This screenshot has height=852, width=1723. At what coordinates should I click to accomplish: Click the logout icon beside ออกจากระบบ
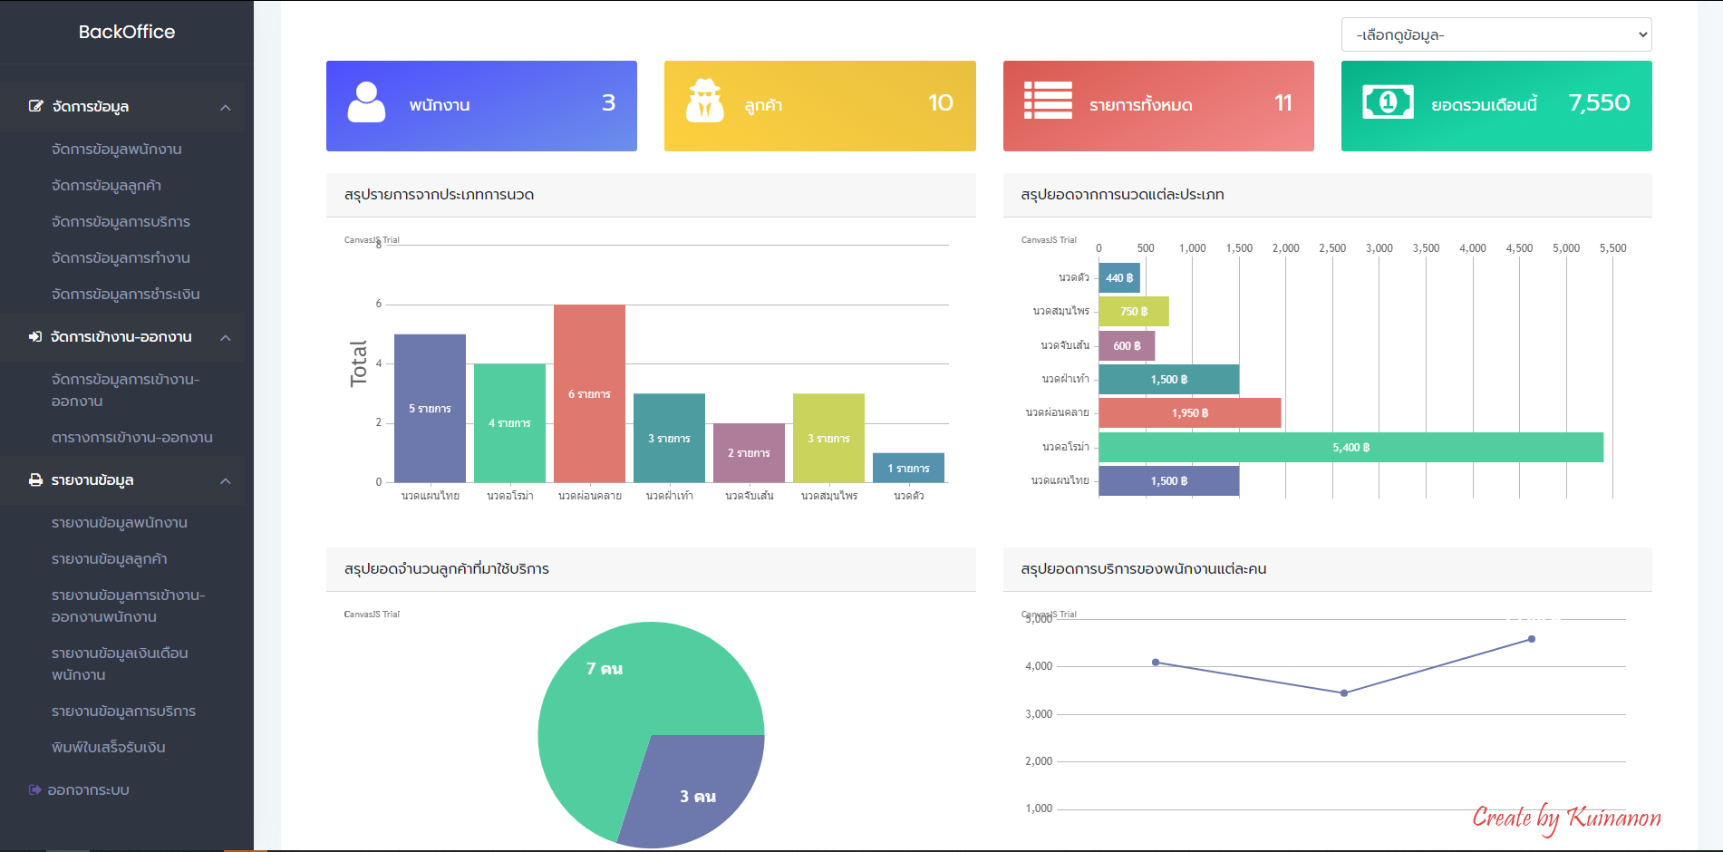pos(35,790)
